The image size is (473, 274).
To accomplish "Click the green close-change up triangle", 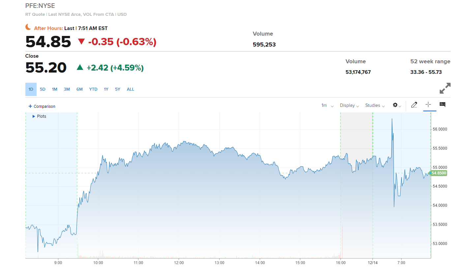I will pos(80,67).
